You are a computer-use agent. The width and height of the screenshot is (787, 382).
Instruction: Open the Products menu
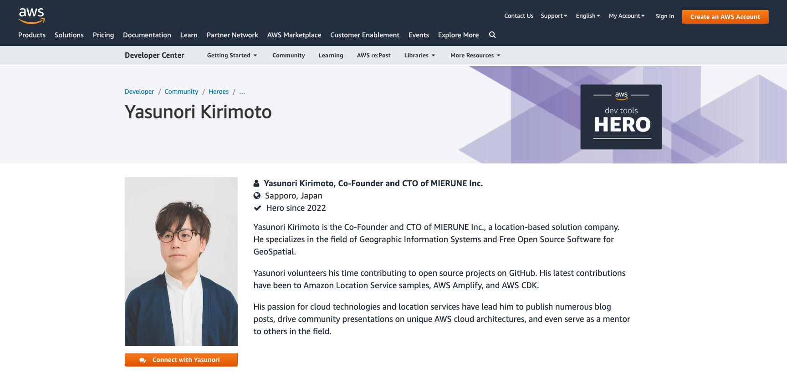[x=32, y=35]
